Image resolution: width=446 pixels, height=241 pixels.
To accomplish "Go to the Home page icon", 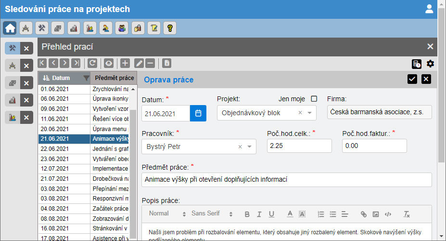I will 10,28.
